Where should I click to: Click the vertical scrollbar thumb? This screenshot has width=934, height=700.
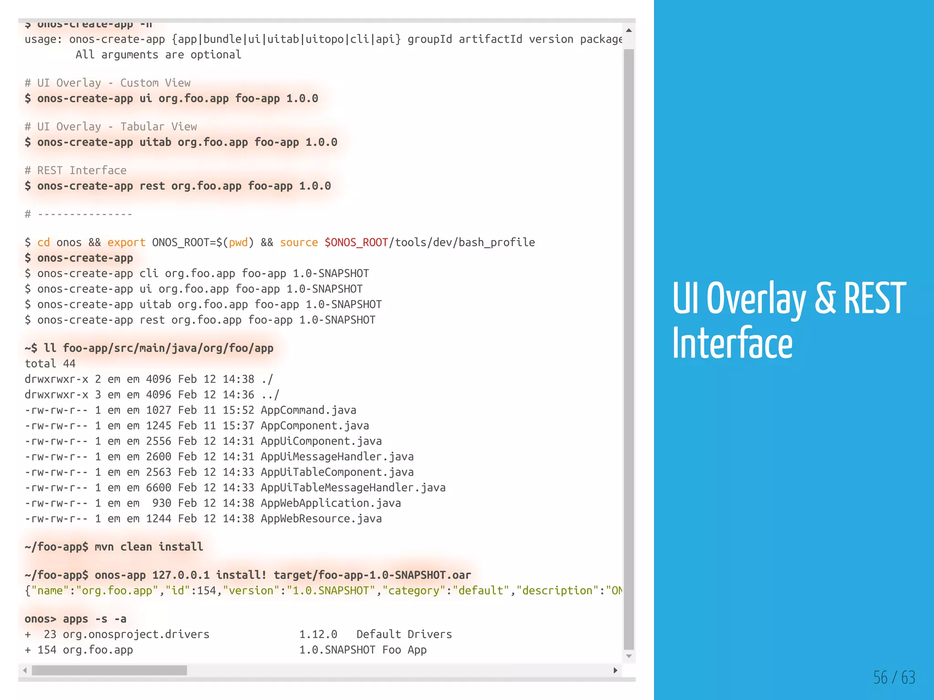(629, 349)
